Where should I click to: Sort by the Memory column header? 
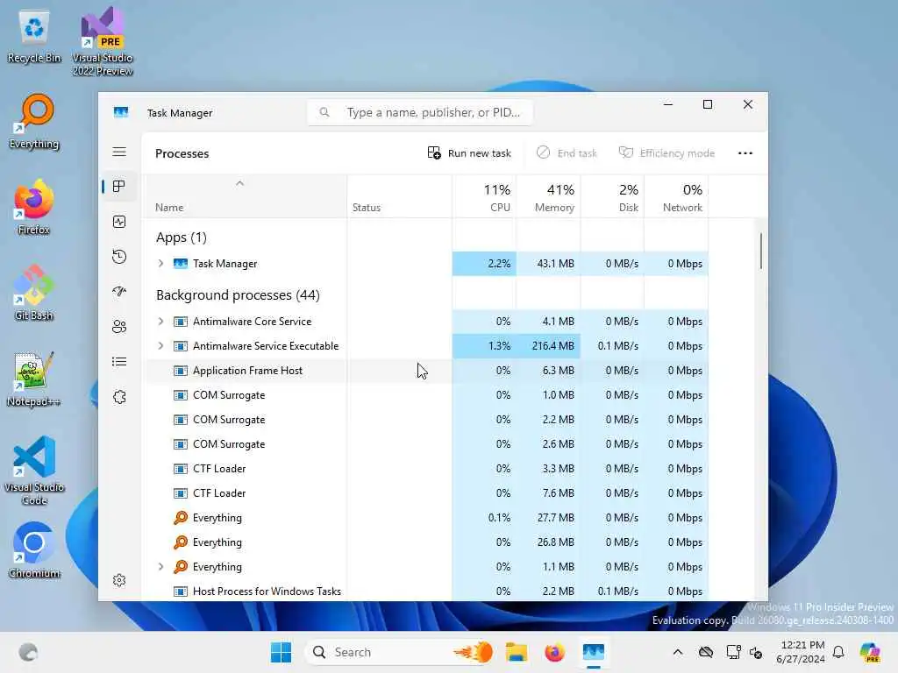[548, 197]
